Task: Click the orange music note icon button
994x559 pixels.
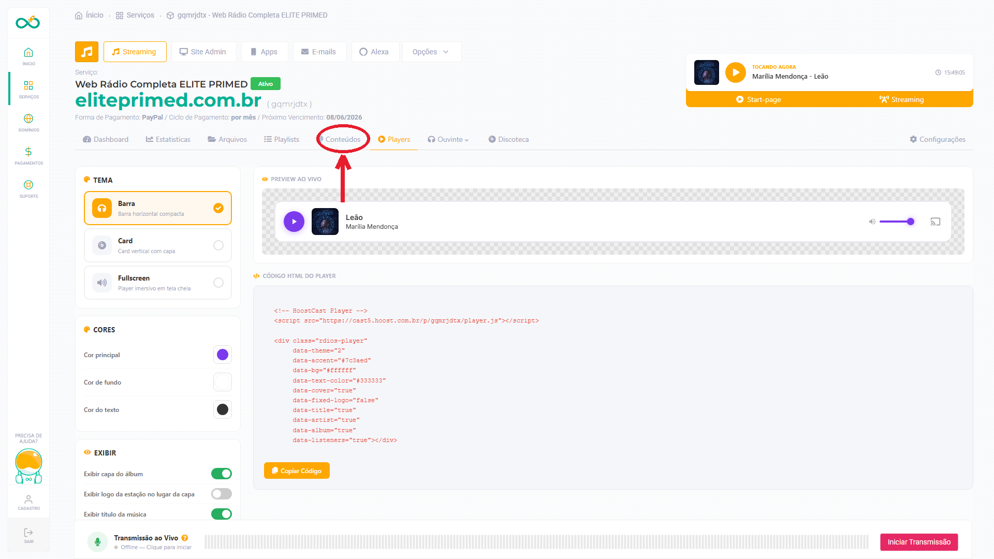Action: (x=87, y=52)
